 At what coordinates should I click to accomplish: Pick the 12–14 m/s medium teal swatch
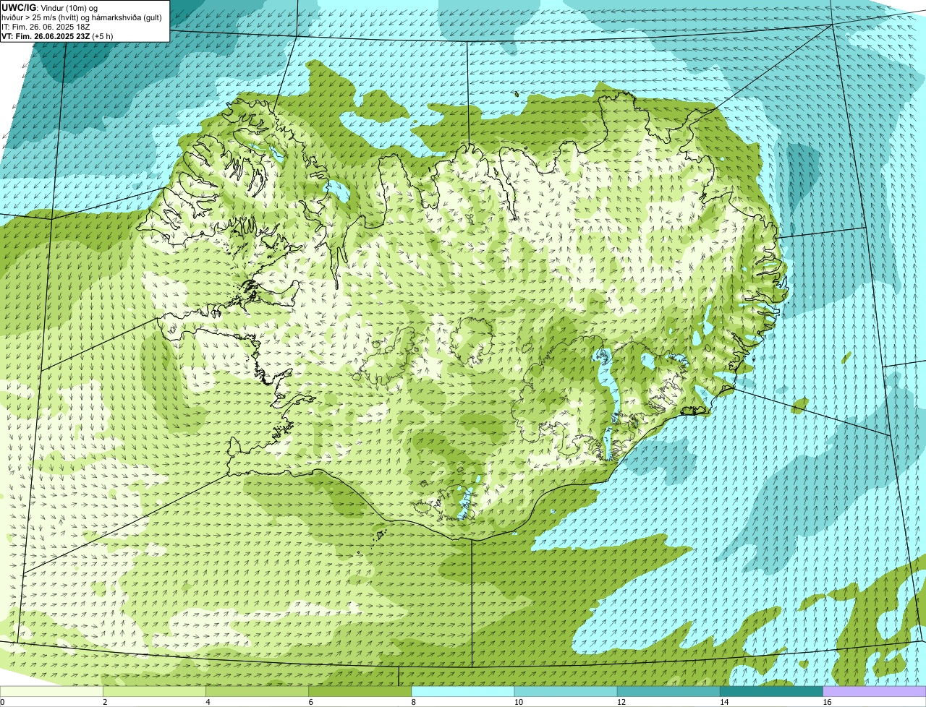[668, 692]
